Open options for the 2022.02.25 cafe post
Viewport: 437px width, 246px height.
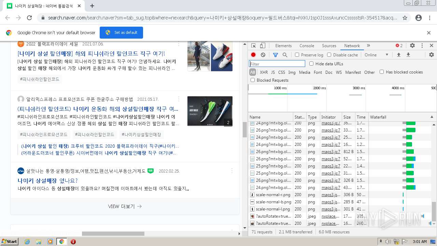(232, 171)
